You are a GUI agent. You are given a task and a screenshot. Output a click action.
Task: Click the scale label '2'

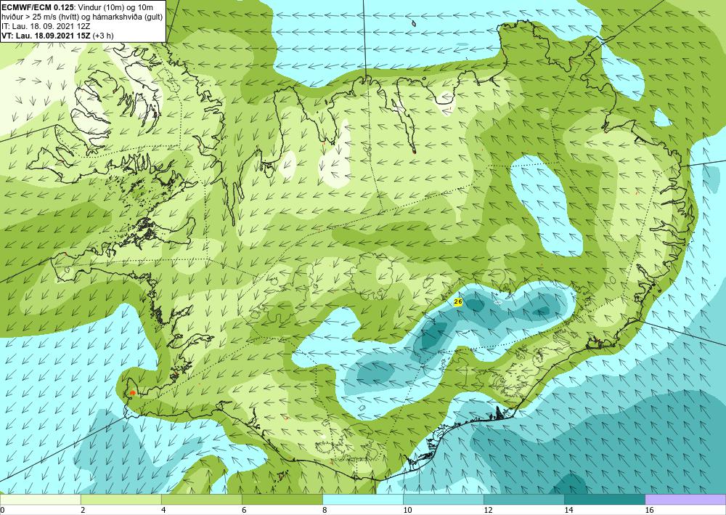pos(83,510)
